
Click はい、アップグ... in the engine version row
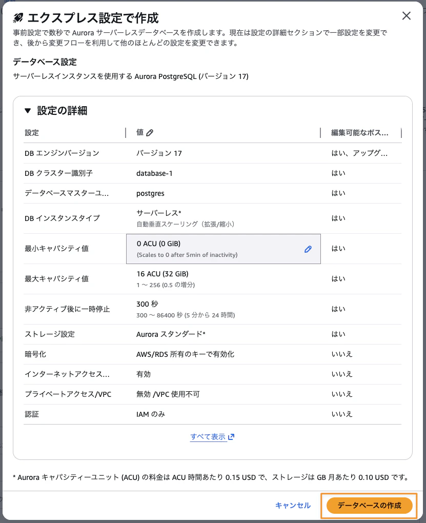click(x=359, y=153)
